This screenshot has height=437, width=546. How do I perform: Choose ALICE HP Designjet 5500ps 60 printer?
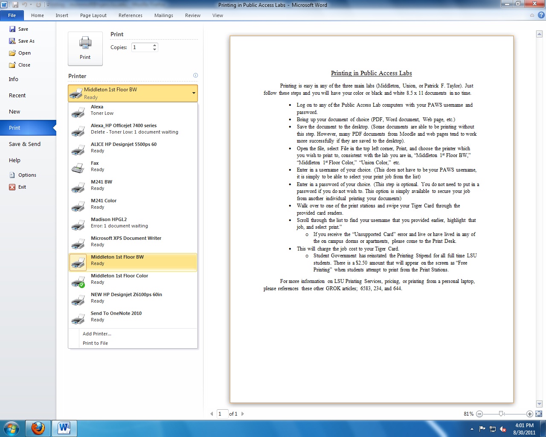click(133, 148)
